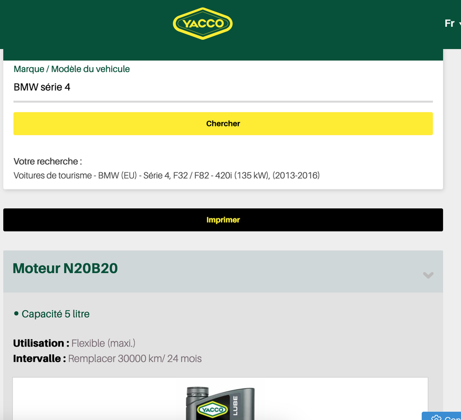Collapse the Moteur N20B20 section chevron

(428, 275)
